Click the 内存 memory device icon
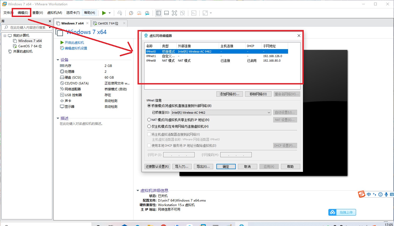This screenshot has height=226, width=394. click(62, 66)
